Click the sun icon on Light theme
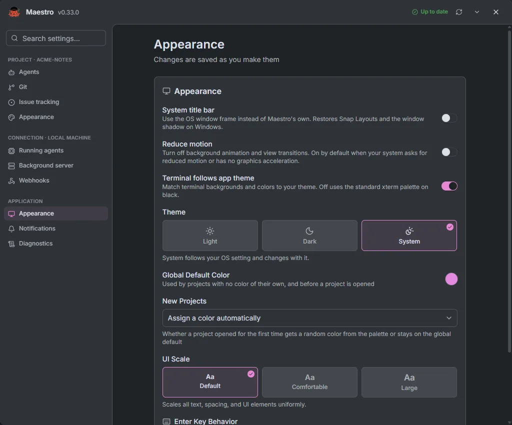This screenshot has width=512, height=425. pos(210,231)
